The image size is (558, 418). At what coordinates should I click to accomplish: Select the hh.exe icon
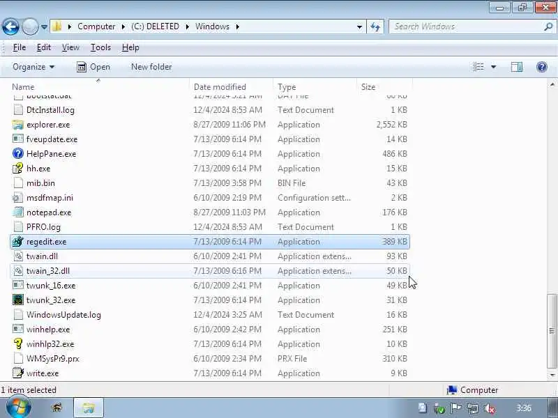point(18,168)
